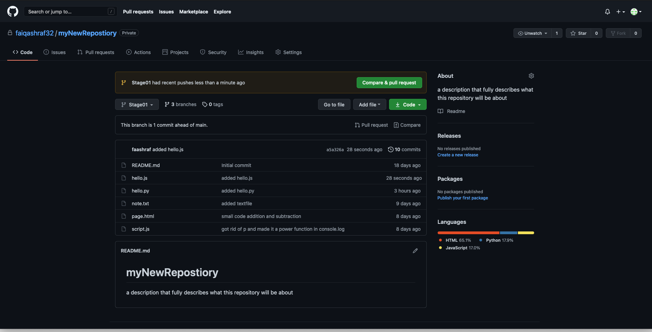Click the watchers count showing 1

click(x=557, y=33)
